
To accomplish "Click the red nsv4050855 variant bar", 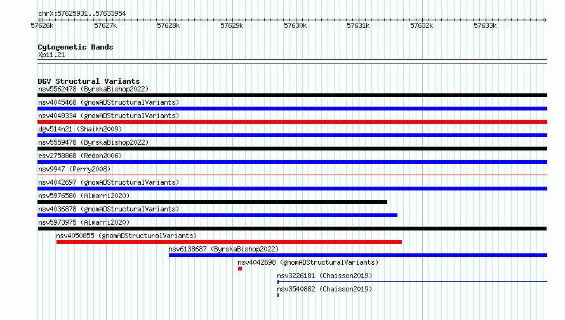I will [229, 242].
